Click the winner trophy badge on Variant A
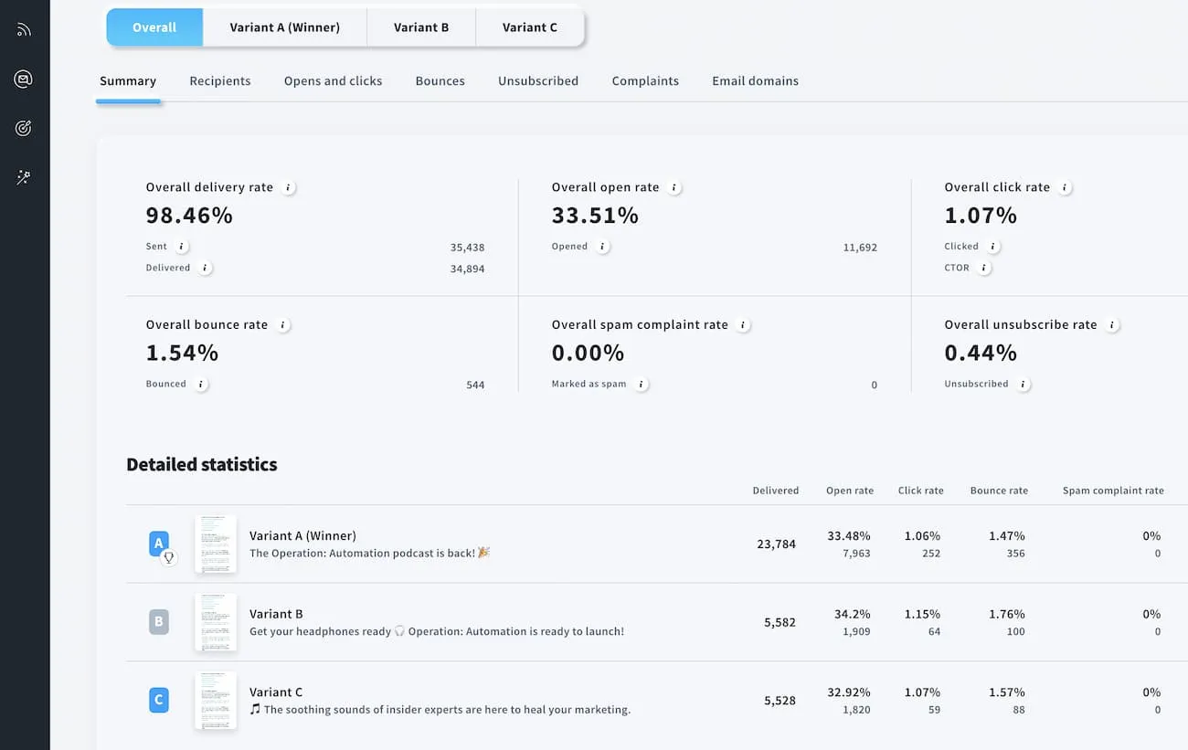The width and height of the screenshot is (1188, 750). click(x=170, y=556)
